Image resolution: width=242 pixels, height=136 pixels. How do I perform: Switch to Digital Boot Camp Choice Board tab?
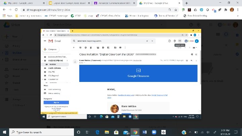coord(70,3)
